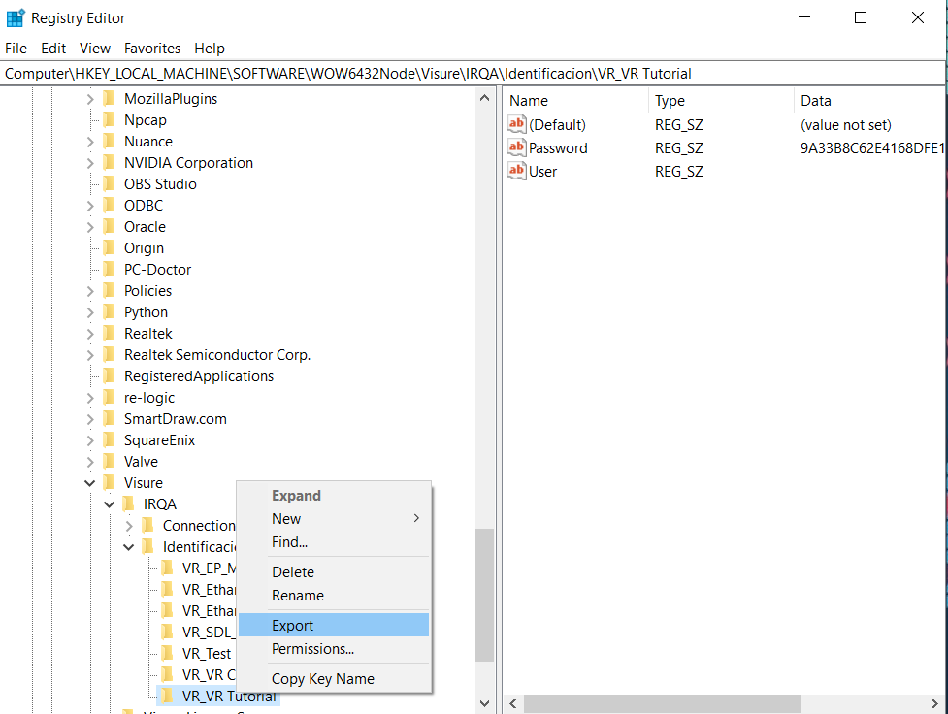Collapse the Visure key
This screenshot has height=714, width=948.
(90, 483)
